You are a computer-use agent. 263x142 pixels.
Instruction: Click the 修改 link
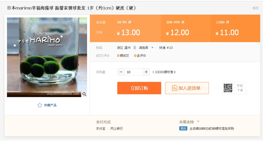256,8
